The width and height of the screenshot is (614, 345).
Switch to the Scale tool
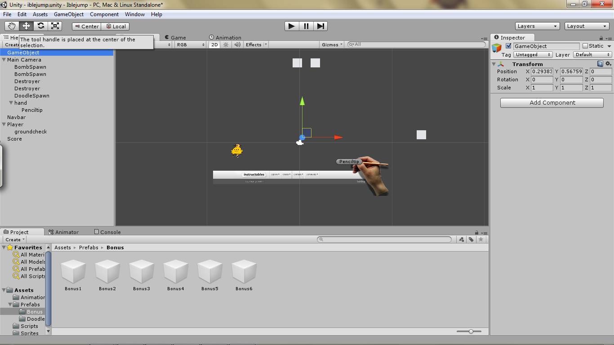click(55, 26)
